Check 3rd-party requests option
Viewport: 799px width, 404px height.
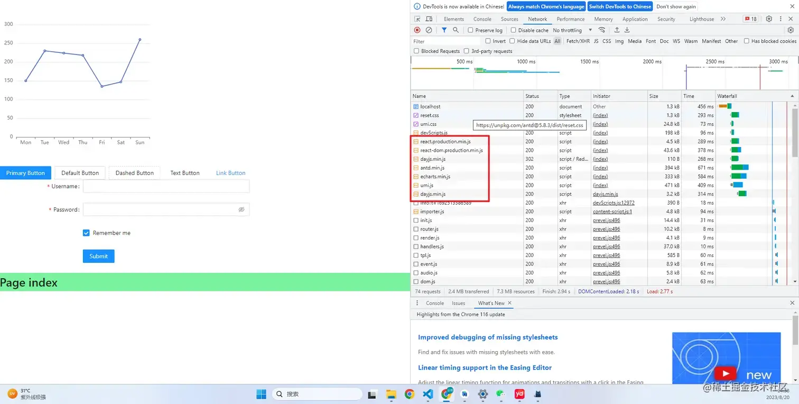(x=466, y=51)
